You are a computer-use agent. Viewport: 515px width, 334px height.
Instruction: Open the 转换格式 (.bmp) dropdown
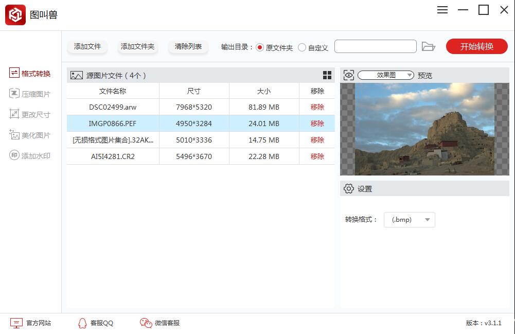[409, 219]
